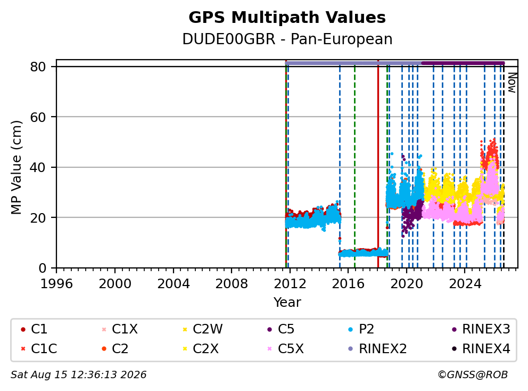
Task: Click the DUDE00GBR - Pan-European subtitle
Action: pyautogui.click(x=287, y=39)
